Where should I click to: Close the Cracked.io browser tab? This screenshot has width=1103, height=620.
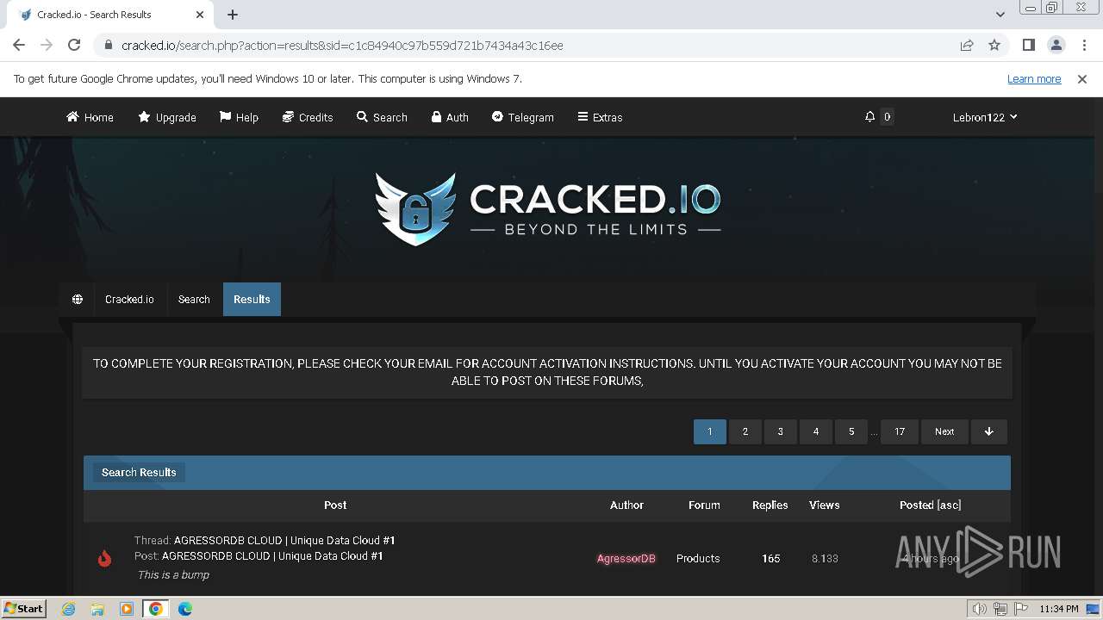tap(200, 15)
